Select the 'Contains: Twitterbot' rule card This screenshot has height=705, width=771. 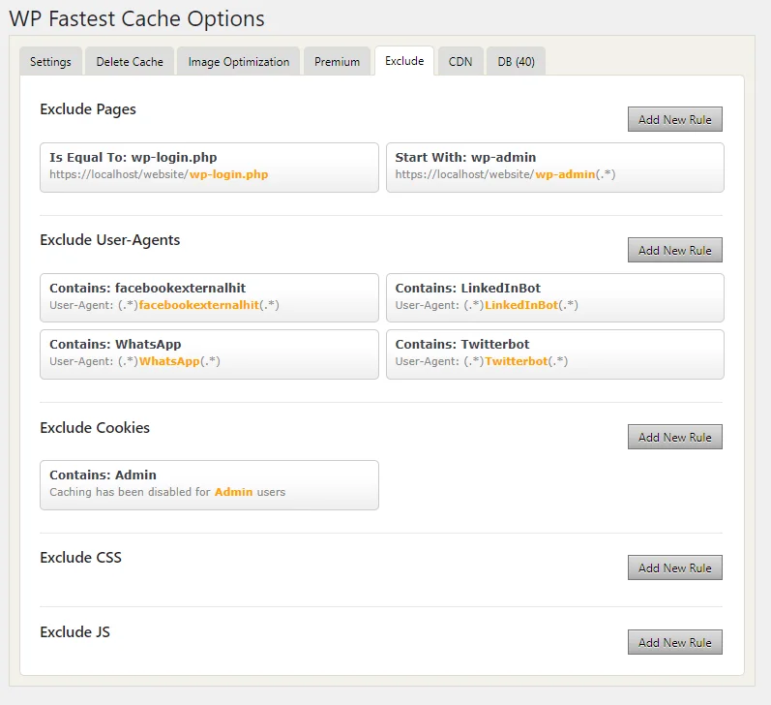[555, 354]
